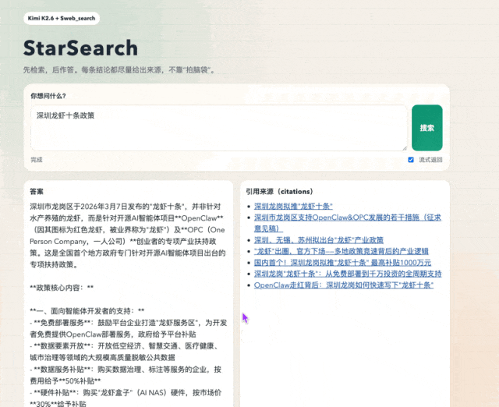
Task: Click the 硬件补贴 bullet line
Action: coord(126,398)
